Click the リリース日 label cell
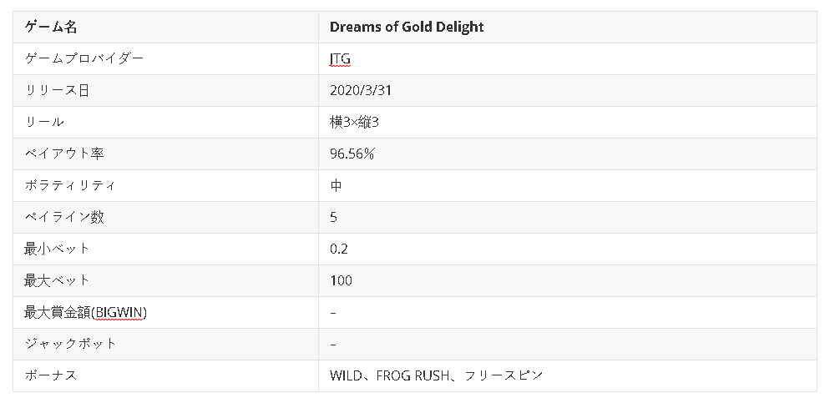The width and height of the screenshot is (830, 403). 57,90
